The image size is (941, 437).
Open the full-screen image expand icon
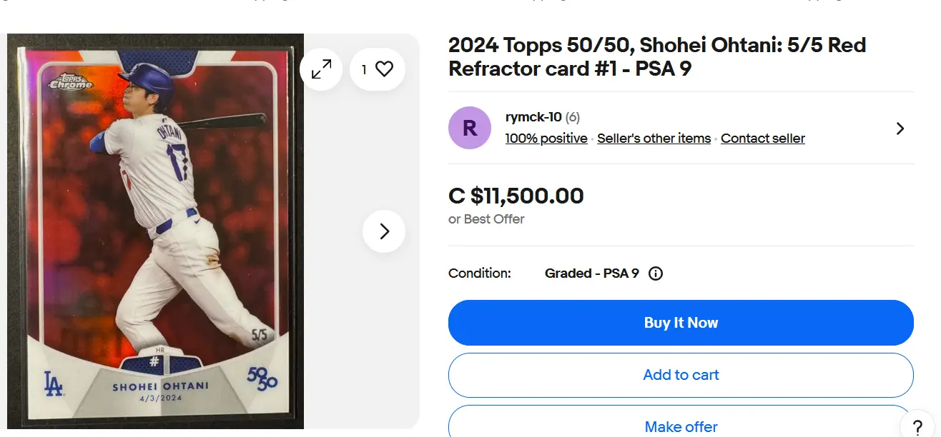(x=321, y=69)
